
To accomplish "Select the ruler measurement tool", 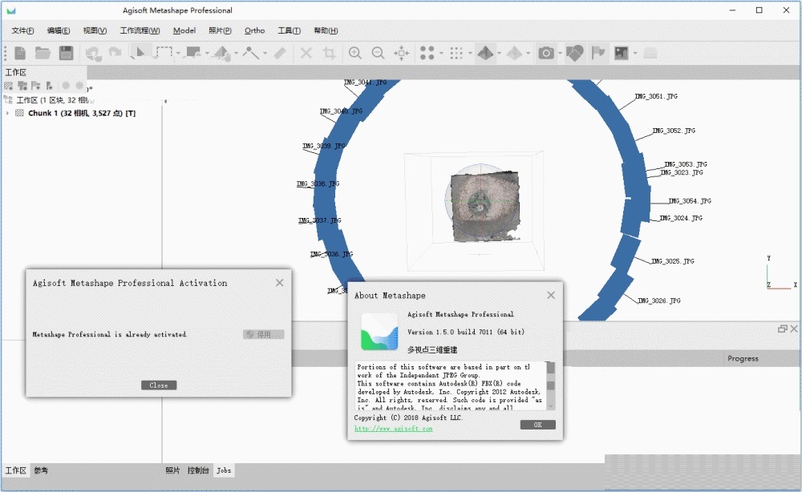I will (279, 53).
